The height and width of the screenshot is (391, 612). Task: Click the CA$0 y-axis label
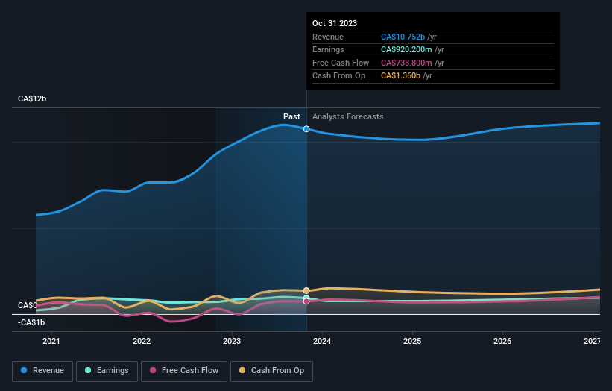pyautogui.click(x=28, y=305)
